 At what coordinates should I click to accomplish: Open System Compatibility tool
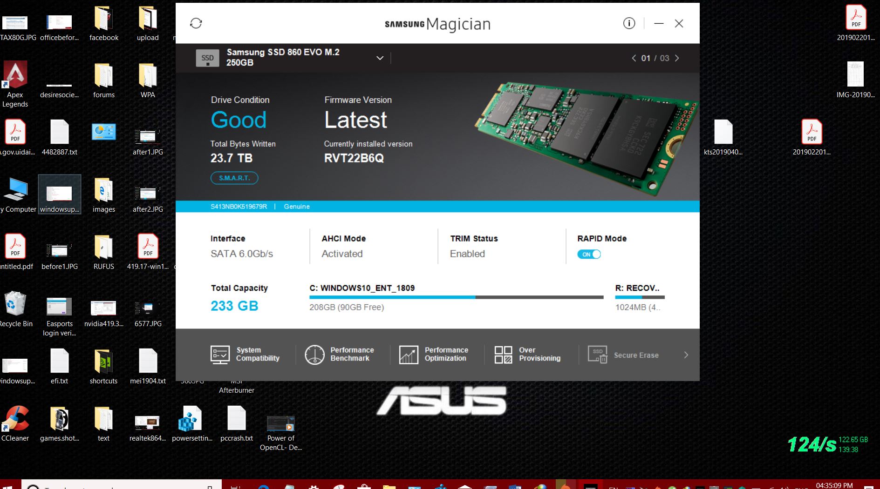coord(245,355)
